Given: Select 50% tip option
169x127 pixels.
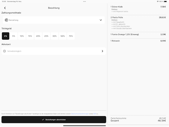Looking at the screenshot, I should click(63, 36).
